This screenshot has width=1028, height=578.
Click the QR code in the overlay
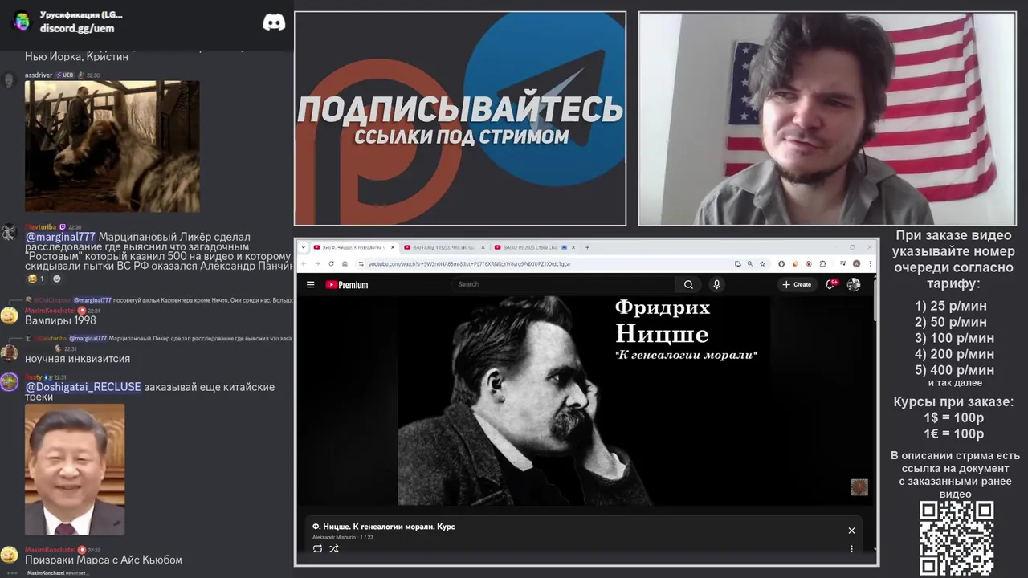tap(957, 538)
